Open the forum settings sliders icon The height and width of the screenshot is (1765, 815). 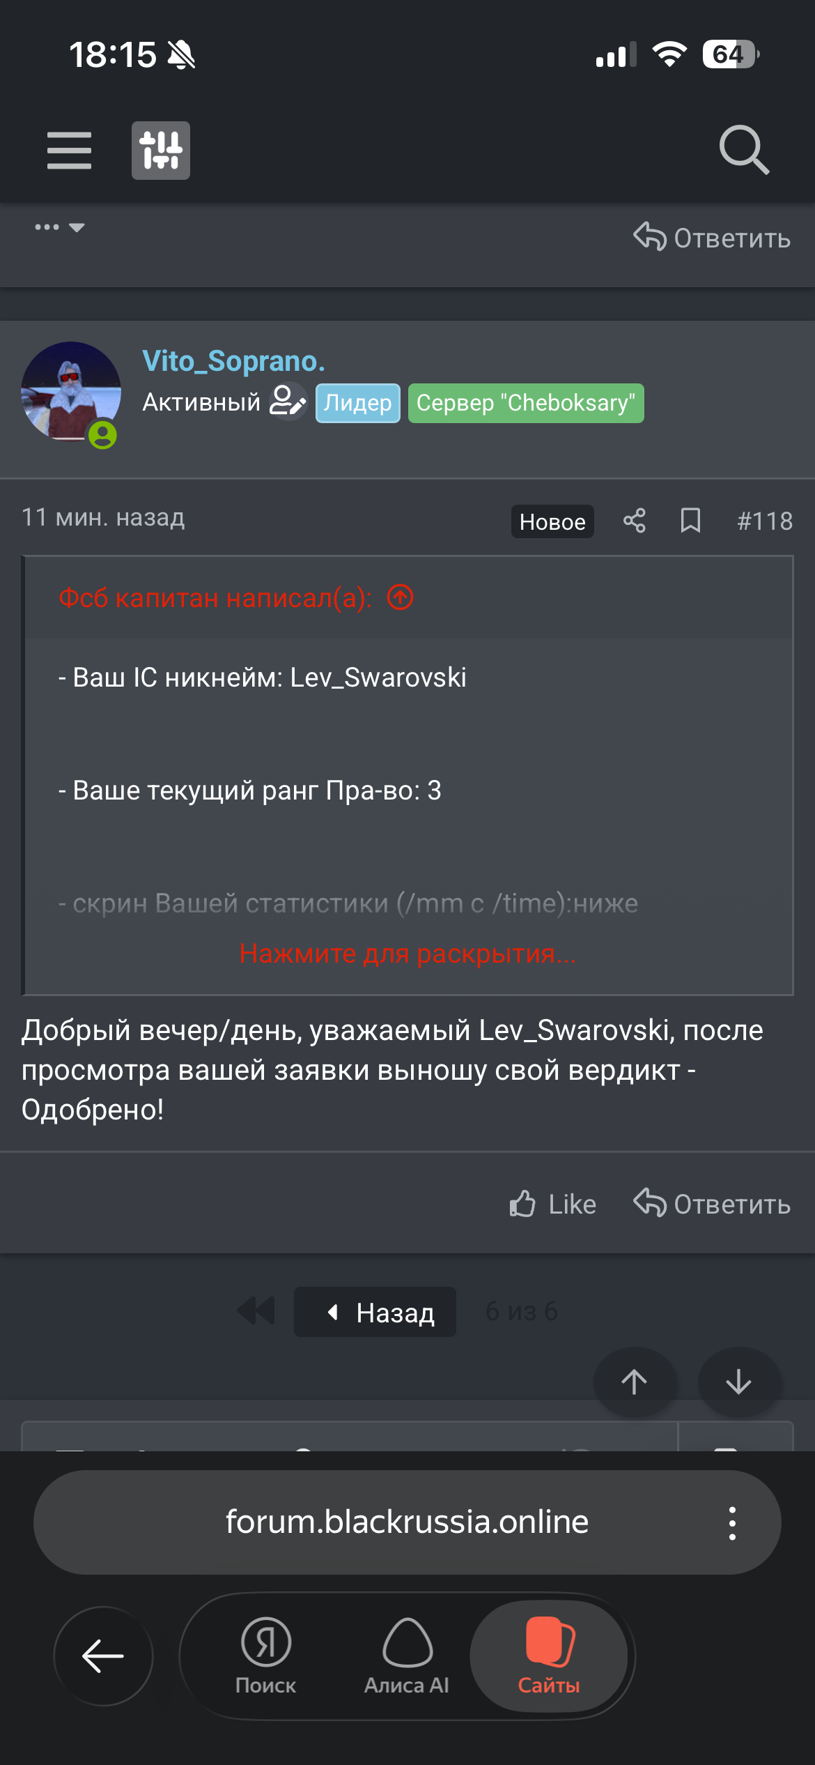point(161,151)
